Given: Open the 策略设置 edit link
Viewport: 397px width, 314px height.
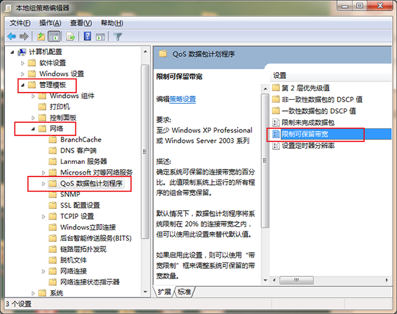Looking at the screenshot, I should (x=183, y=99).
